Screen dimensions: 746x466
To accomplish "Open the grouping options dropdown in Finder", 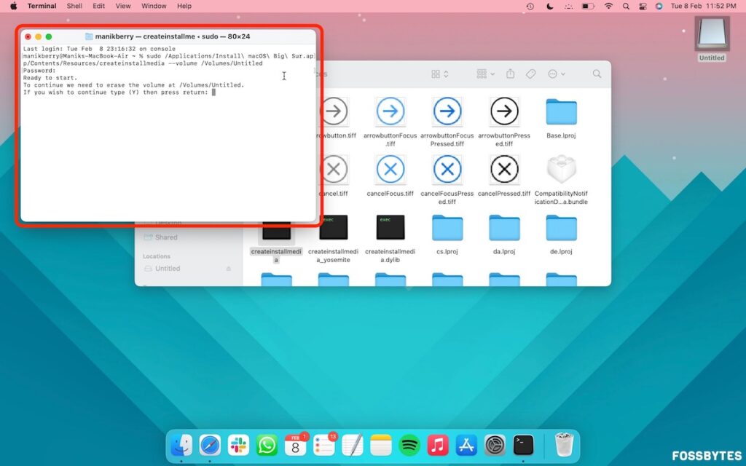I will 483,73.
